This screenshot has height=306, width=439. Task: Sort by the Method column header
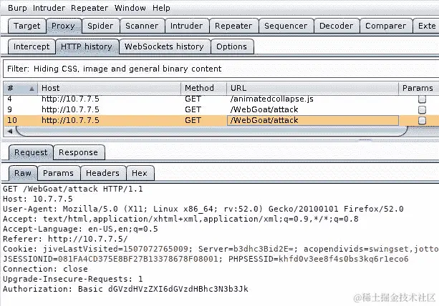pos(204,89)
